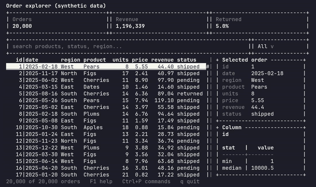This screenshot has width=316, height=187.
Task: Select order row 16 dated 2025-04-20
Action: (106, 168)
